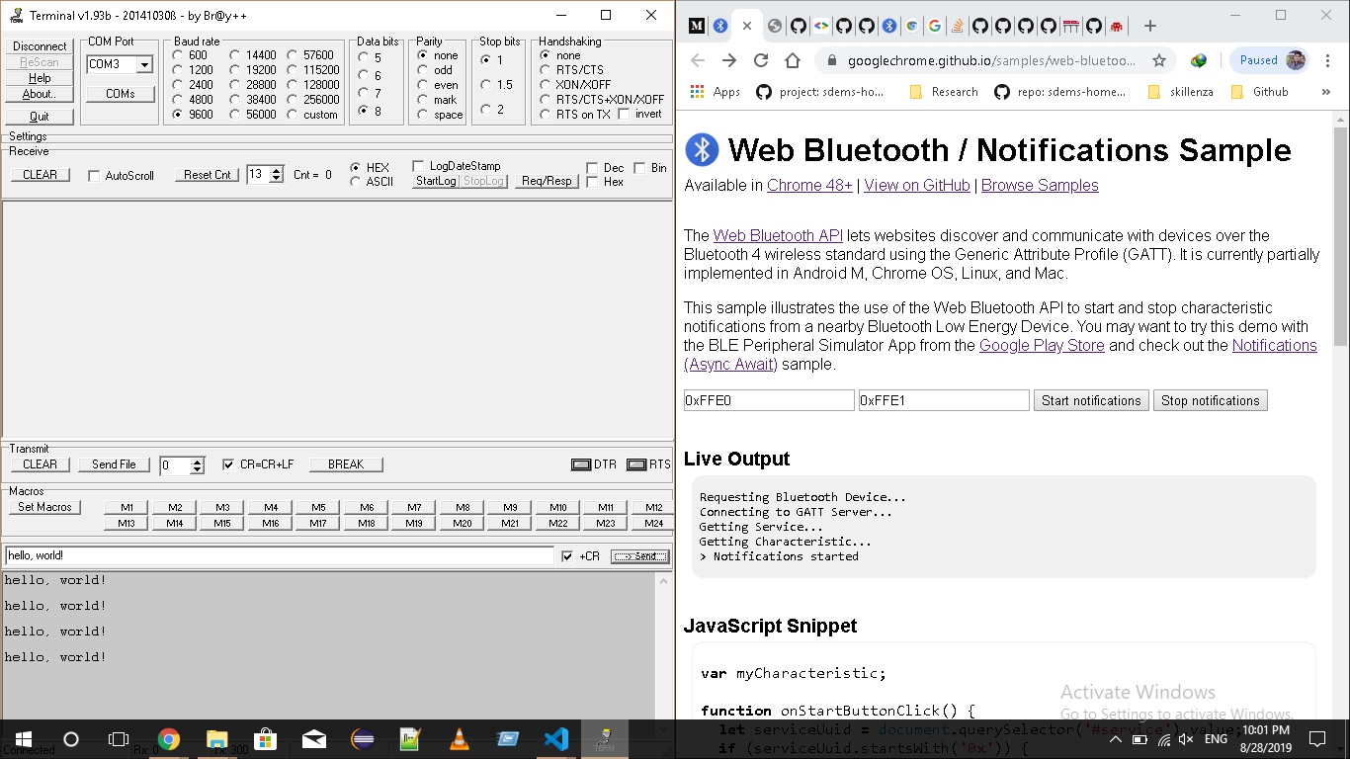Click the 'hello, world!' transmit input field
This screenshot has width=1350, height=759.
pyautogui.click(x=280, y=555)
